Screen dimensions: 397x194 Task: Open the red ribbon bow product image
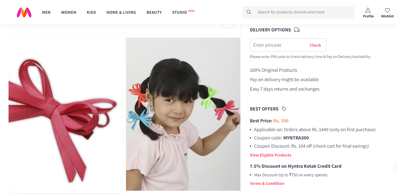click(66, 114)
